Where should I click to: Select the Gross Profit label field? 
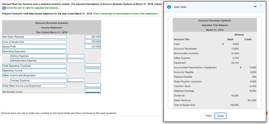pos(34,47)
